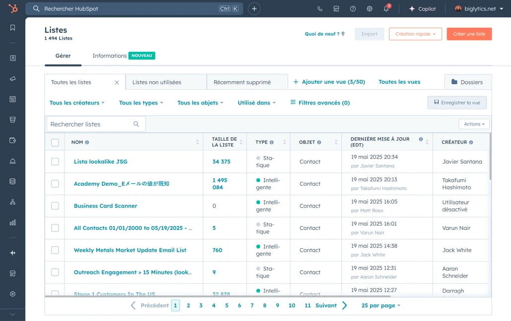The height and width of the screenshot is (321, 511).
Task: Open the Récemment supprimé view tab
Action: coord(247,82)
